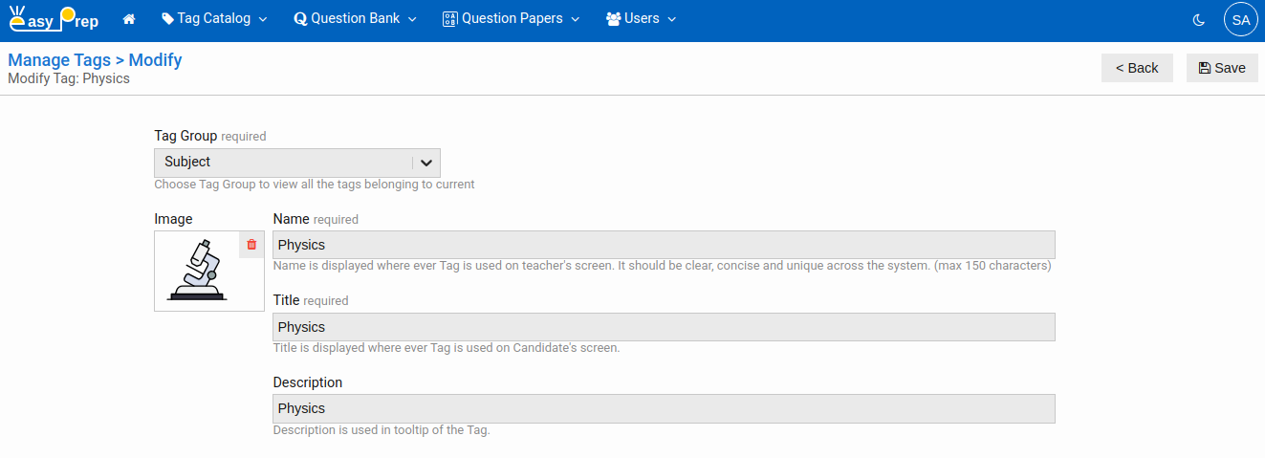Click the tag icon beside Tag Catalog

click(167, 19)
